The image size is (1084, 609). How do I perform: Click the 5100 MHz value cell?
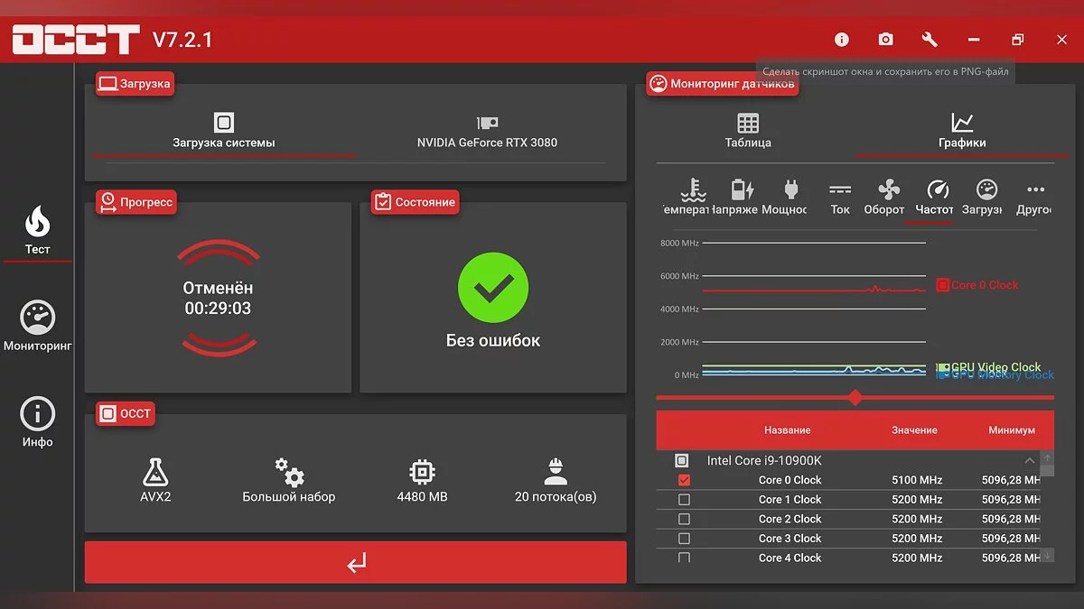click(x=917, y=480)
